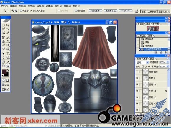Select the Path Selection tool
171x128 pixels.
pyautogui.click(x=4, y=54)
